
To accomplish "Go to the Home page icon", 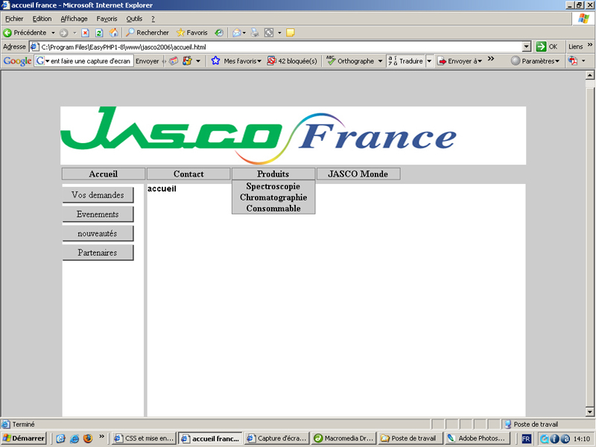I will point(114,33).
